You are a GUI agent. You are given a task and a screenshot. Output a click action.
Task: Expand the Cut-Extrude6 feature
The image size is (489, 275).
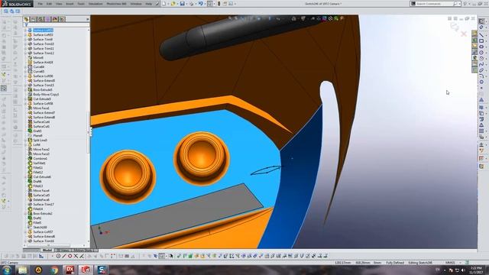tap(25, 176)
